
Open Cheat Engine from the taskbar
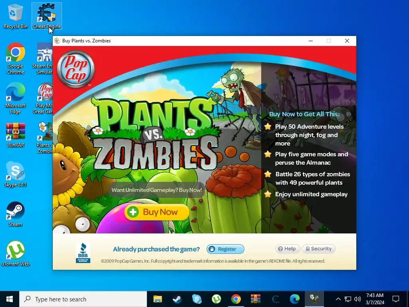coord(275,299)
